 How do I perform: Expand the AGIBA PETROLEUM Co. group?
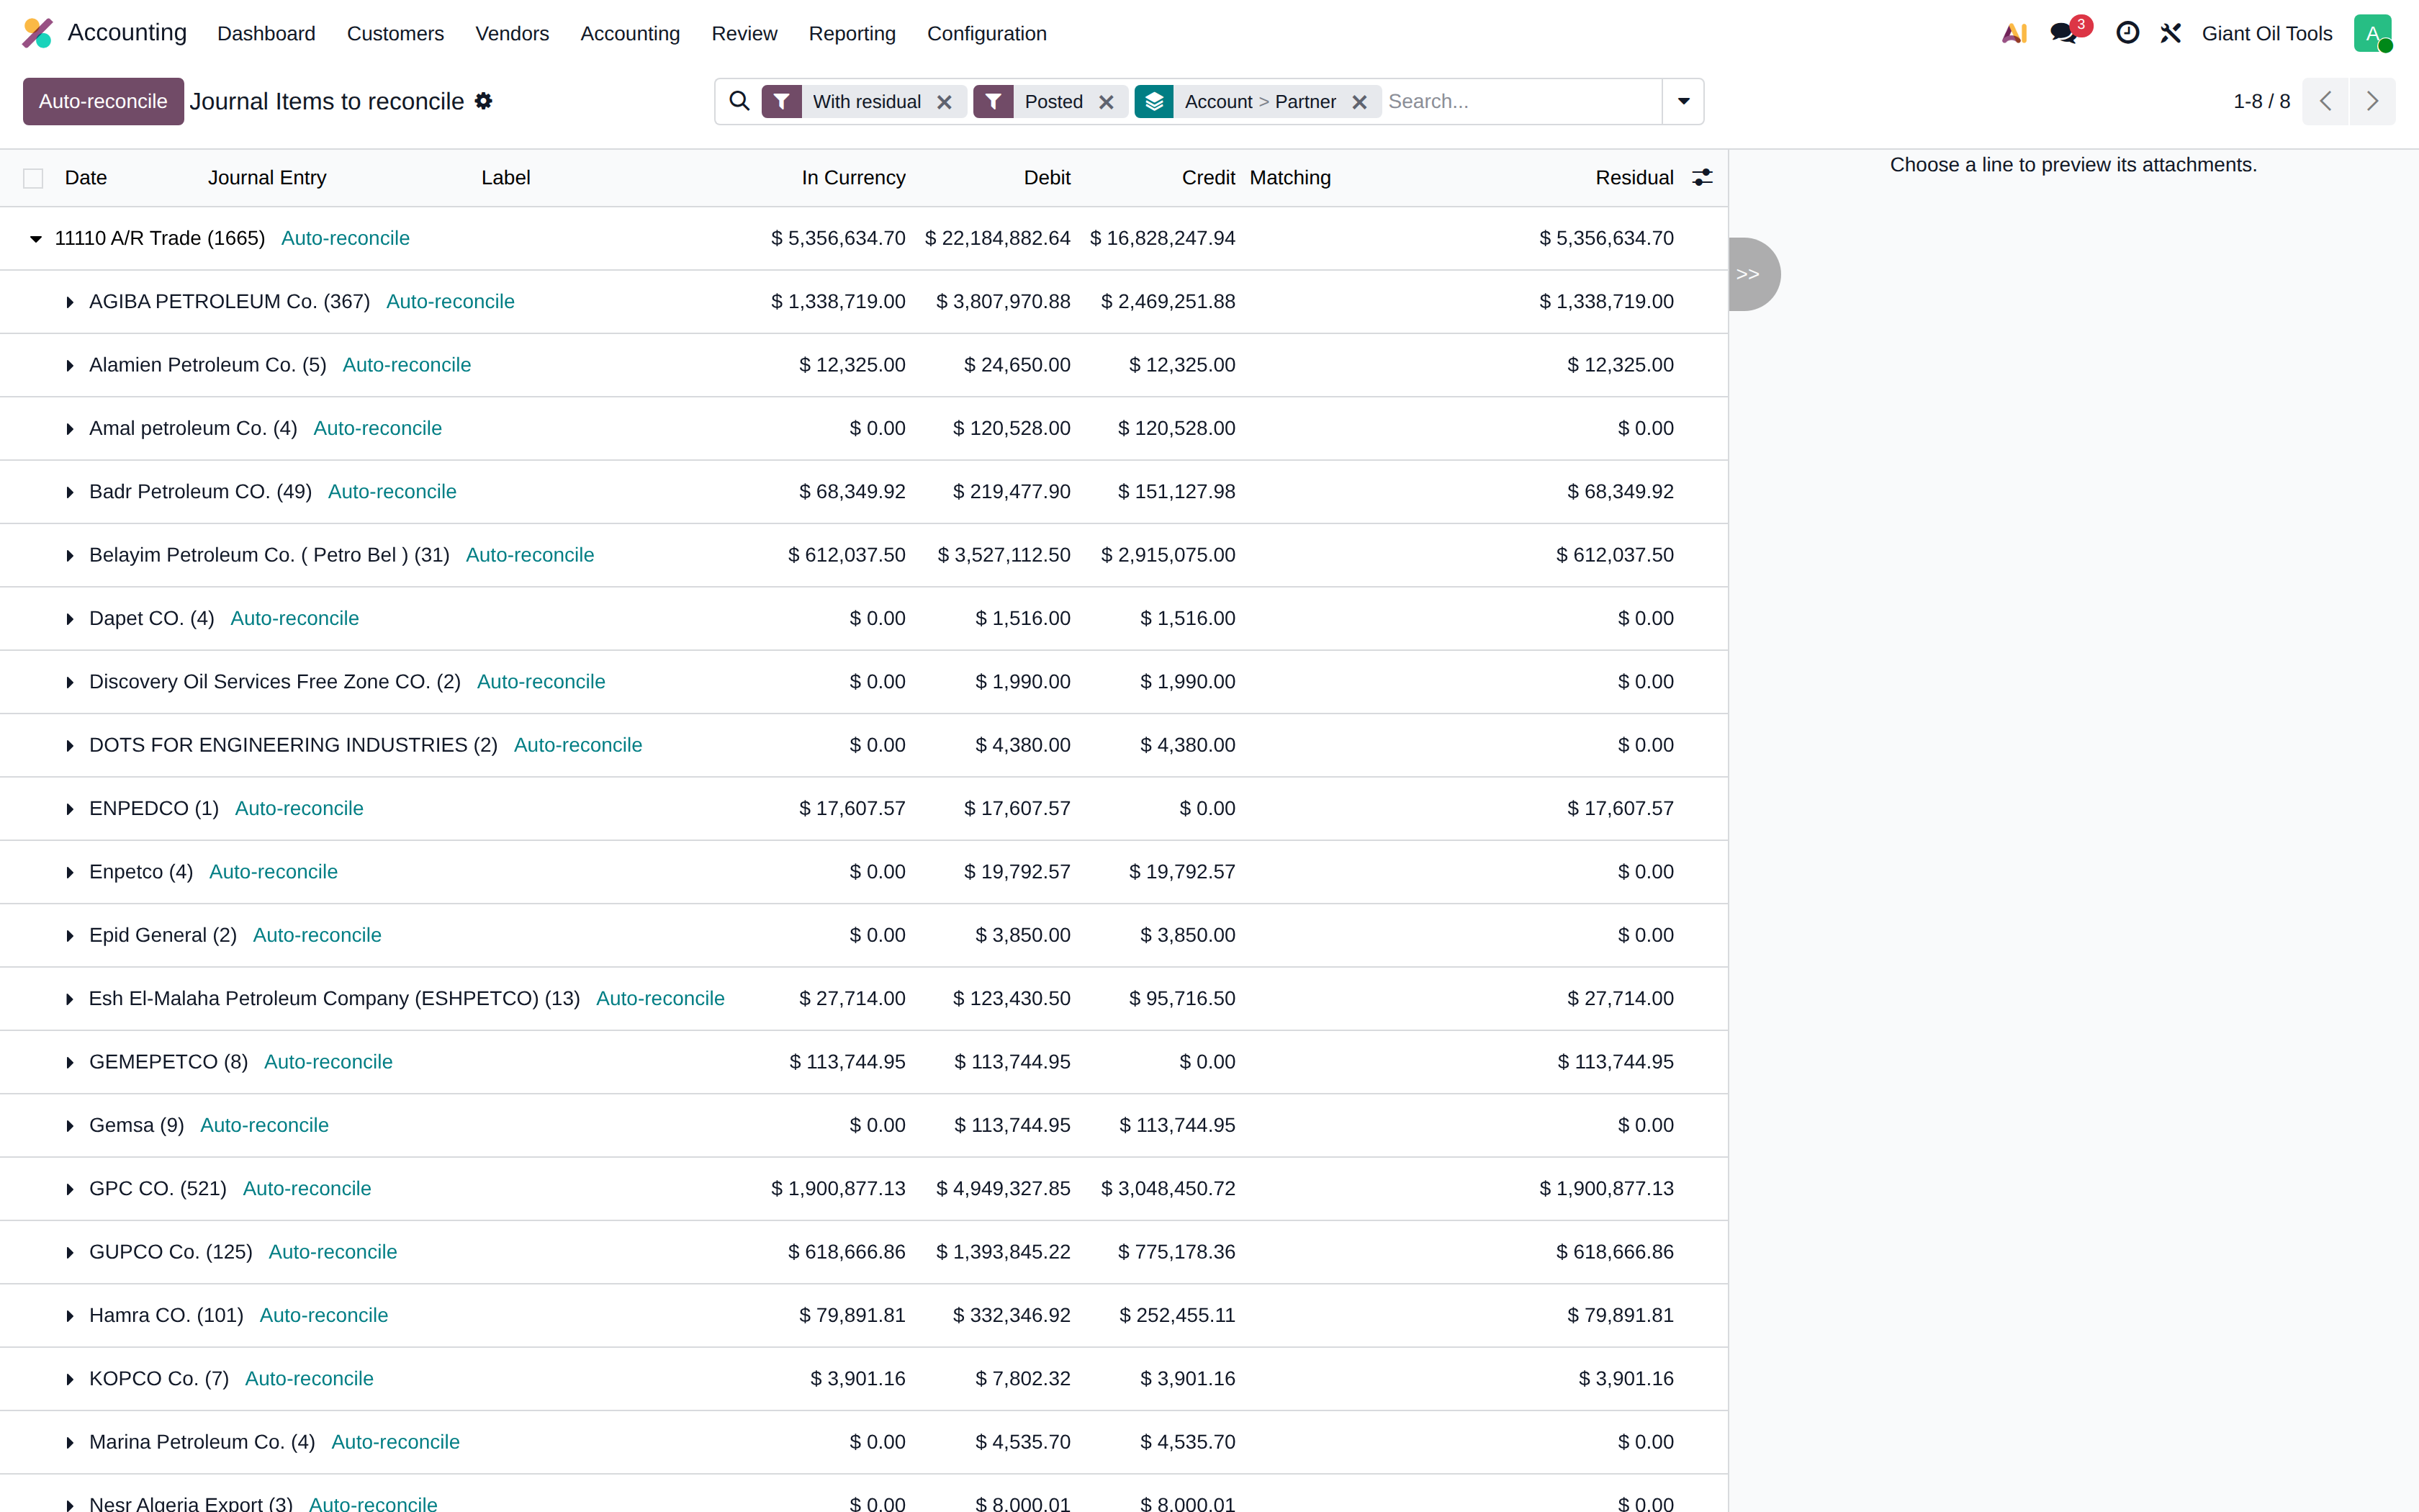tap(70, 302)
